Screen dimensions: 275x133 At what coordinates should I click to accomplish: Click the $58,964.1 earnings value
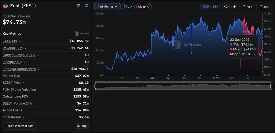80,69
